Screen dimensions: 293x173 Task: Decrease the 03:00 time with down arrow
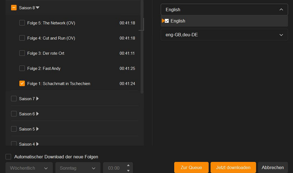(128, 171)
